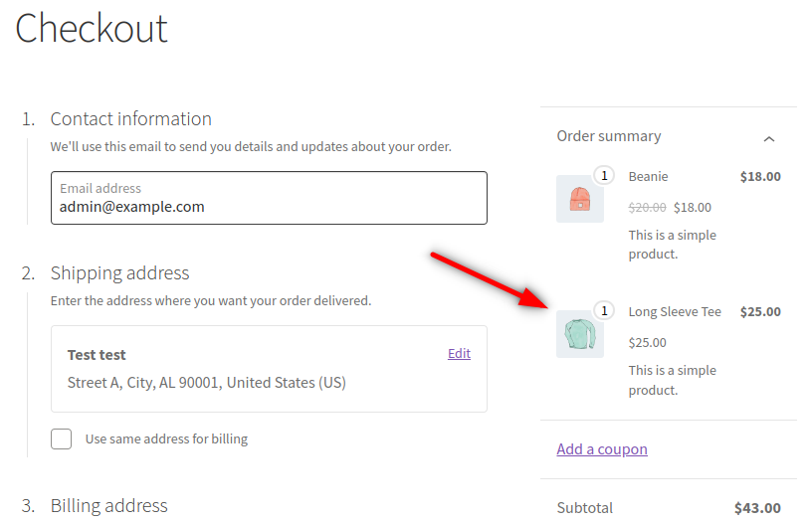Image resolution: width=807 pixels, height=524 pixels.
Task: Check 'Use same address for billing'
Action: (x=62, y=438)
